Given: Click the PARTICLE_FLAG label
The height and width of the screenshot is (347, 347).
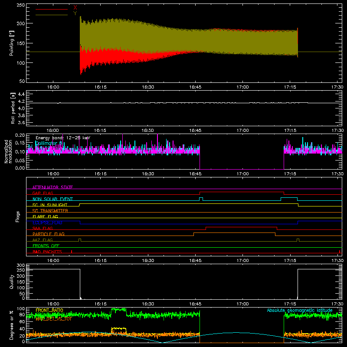Looking at the screenshot, I should coord(49,234).
